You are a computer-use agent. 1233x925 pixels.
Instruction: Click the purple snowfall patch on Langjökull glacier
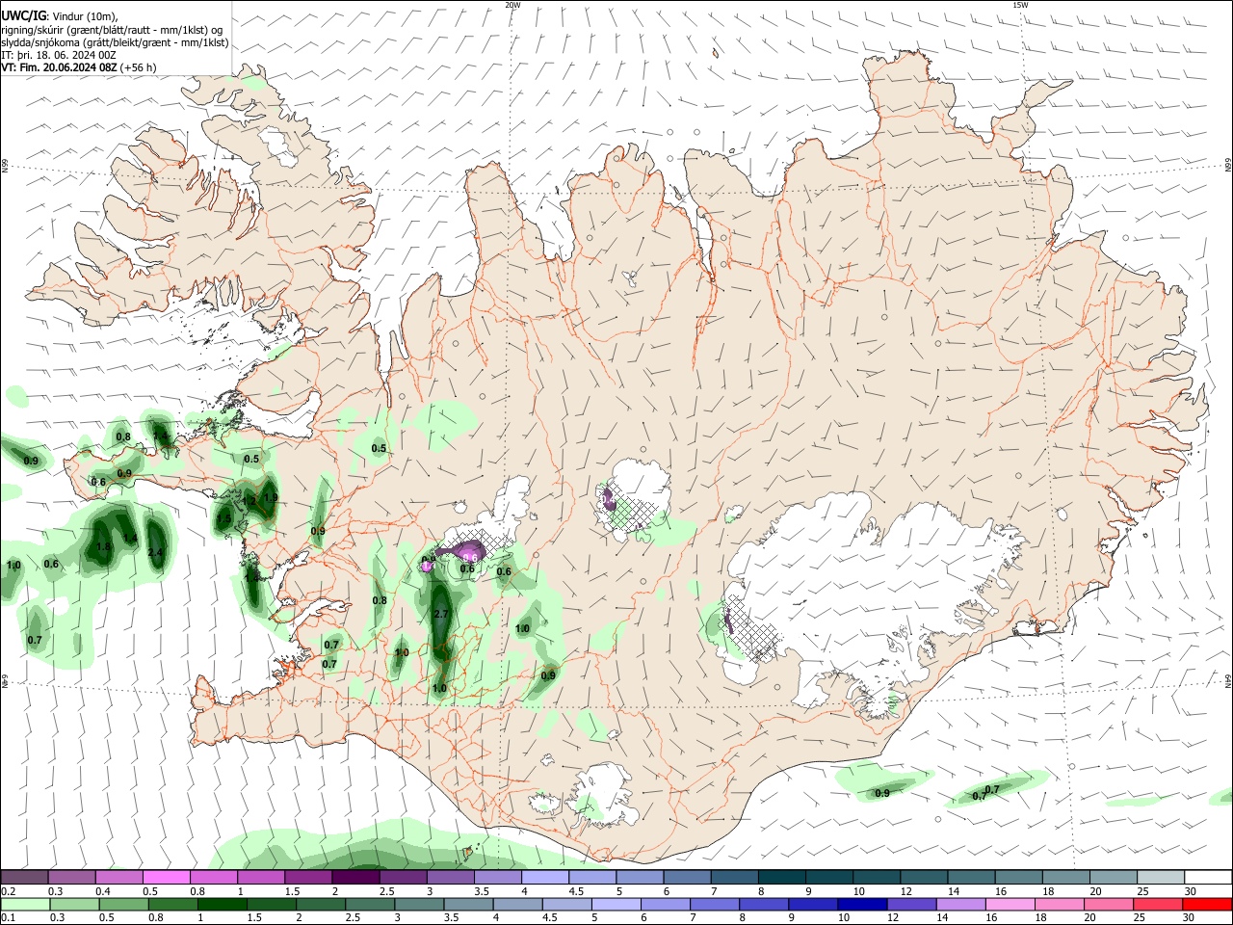465,552
